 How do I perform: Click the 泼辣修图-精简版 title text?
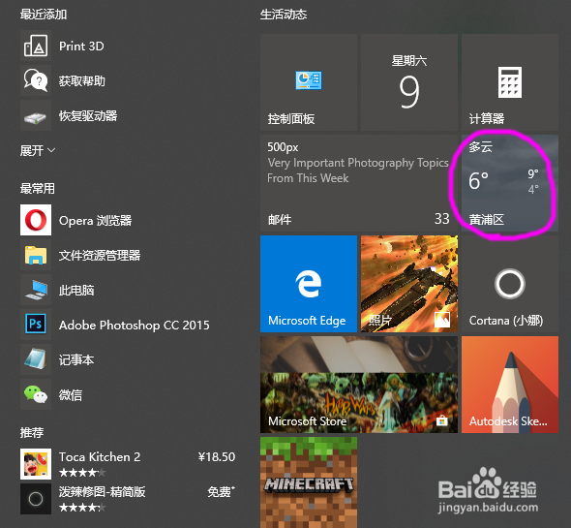pyautogui.click(x=103, y=492)
